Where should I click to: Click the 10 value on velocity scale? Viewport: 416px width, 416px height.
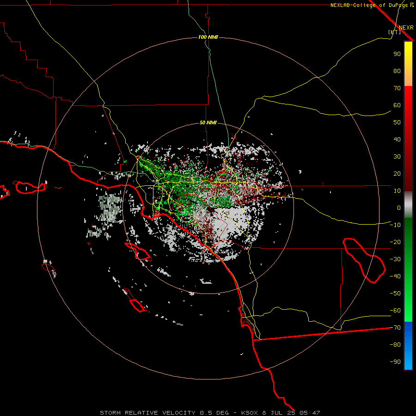point(397,191)
